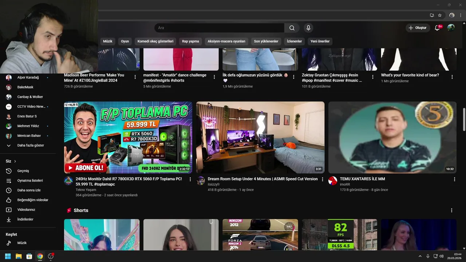Open the Dream Room Setup Under 4 Minutes title
The width and height of the screenshot is (466, 262).
(263, 179)
